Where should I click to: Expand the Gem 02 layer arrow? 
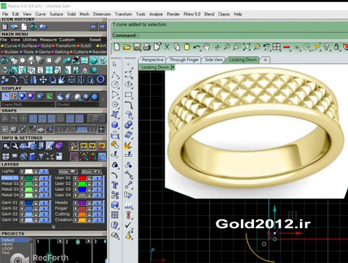22,208
